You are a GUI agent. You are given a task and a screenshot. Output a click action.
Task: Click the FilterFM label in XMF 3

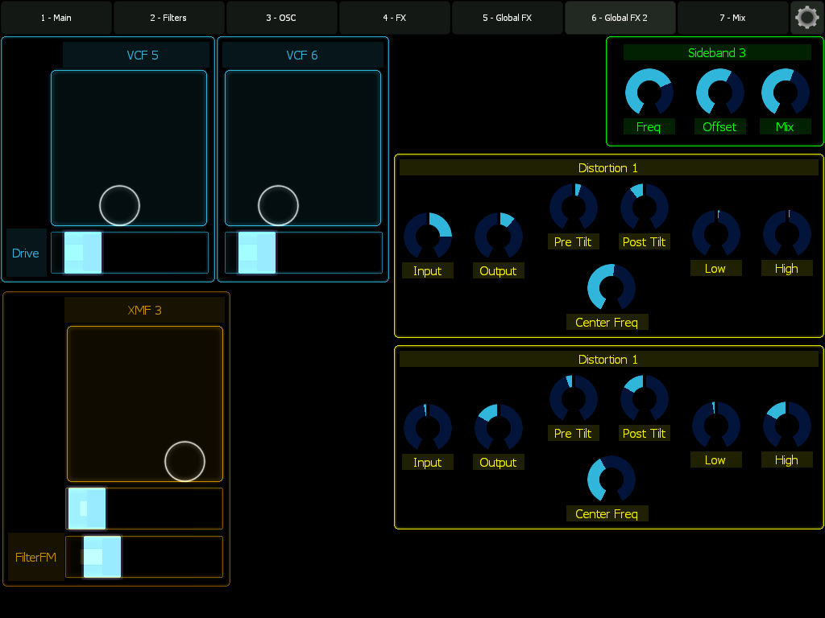click(35, 557)
